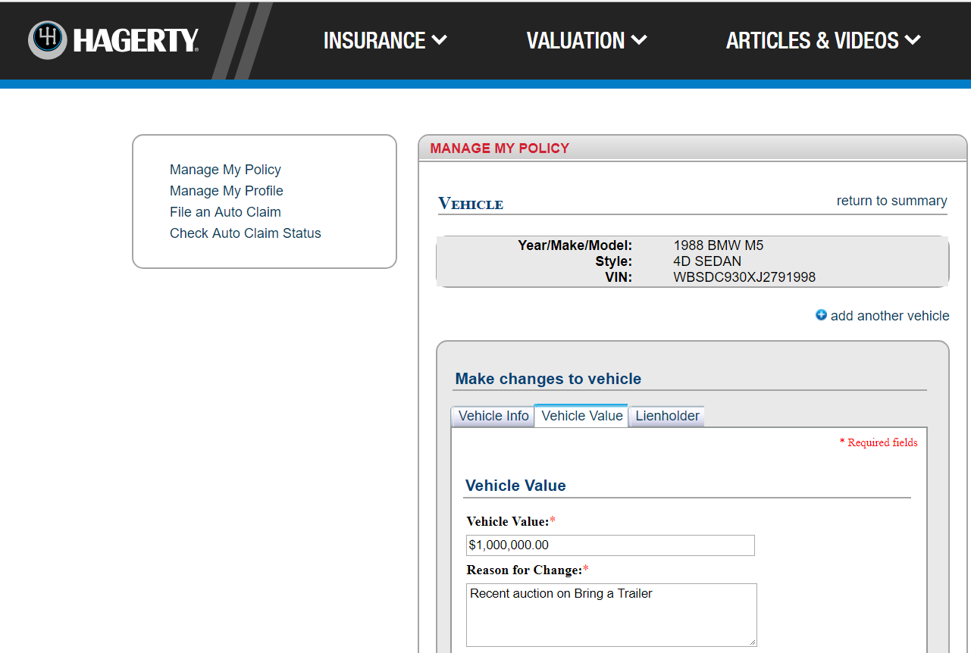
Task: Click the blue plus icon for adding vehicle
Action: [x=821, y=315]
